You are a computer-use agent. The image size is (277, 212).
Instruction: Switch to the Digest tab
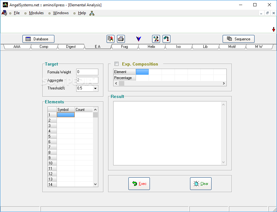pyautogui.click(x=71, y=47)
